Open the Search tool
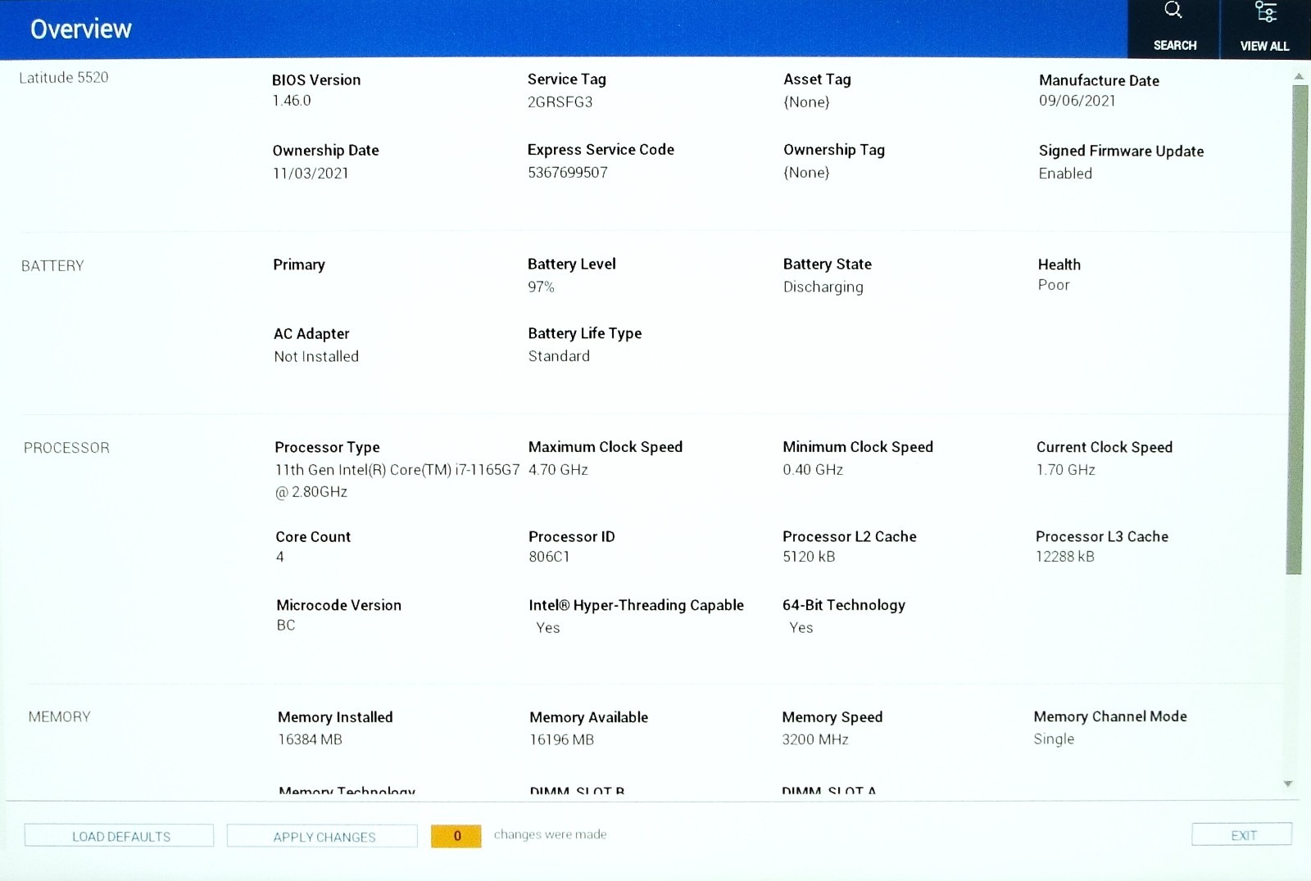This screenshot has height=881, width=1311. 1173,29
